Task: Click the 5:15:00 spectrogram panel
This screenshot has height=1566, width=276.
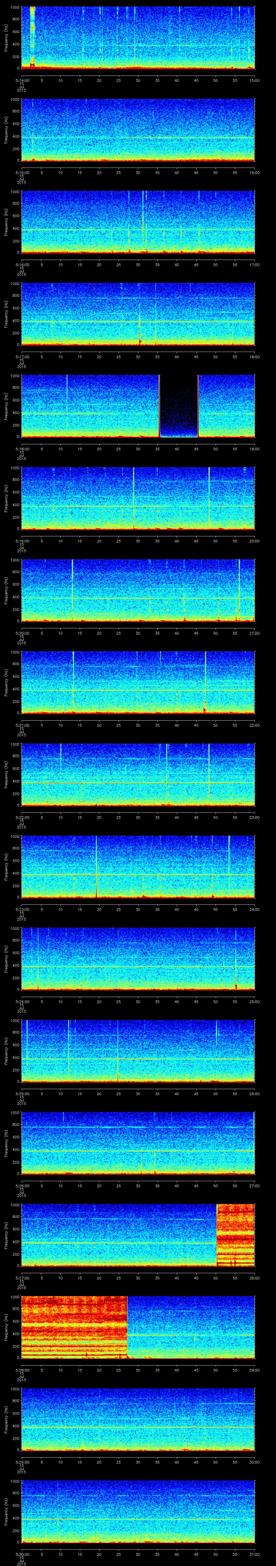Action: click(138, 130)
